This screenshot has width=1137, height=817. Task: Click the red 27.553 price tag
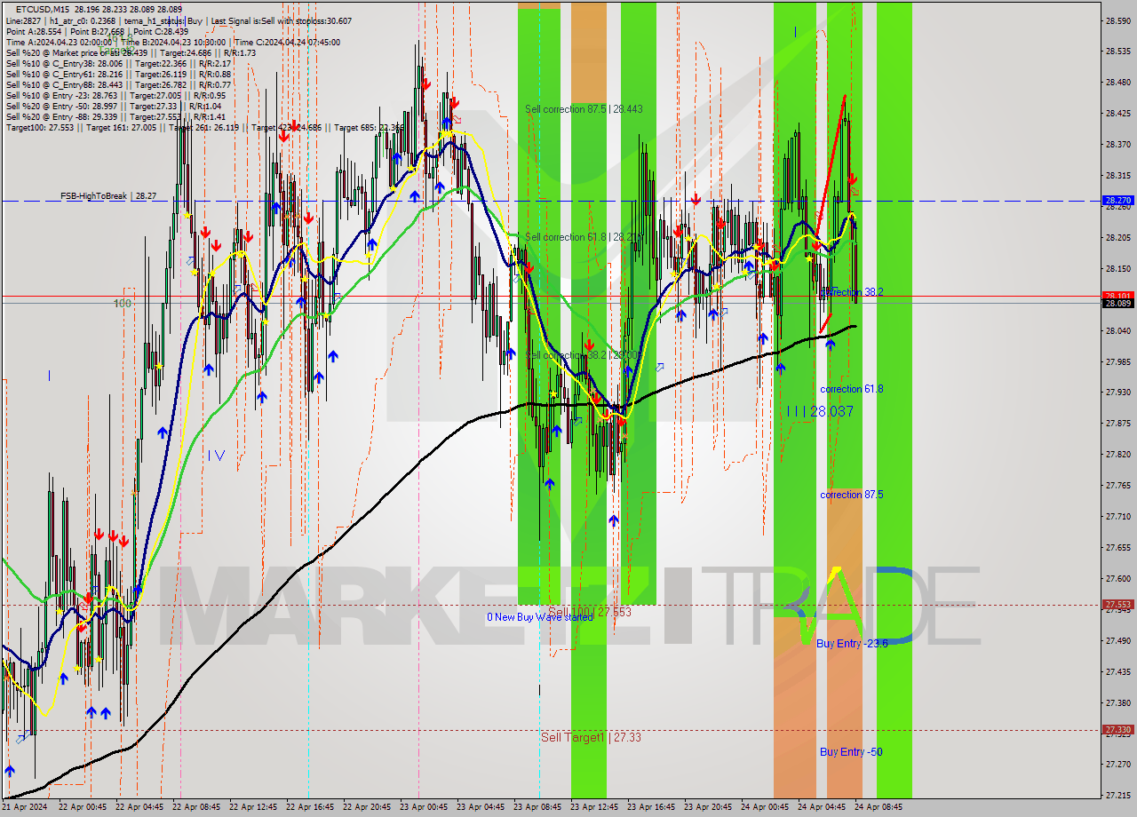pos(1117,605)
